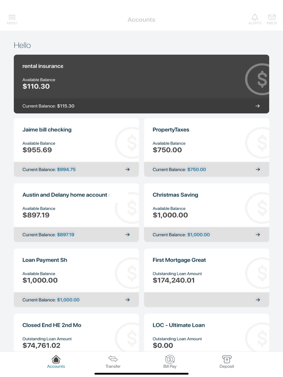Click Loan Payment Sh current balance $1,000.00

click(68, 300)
